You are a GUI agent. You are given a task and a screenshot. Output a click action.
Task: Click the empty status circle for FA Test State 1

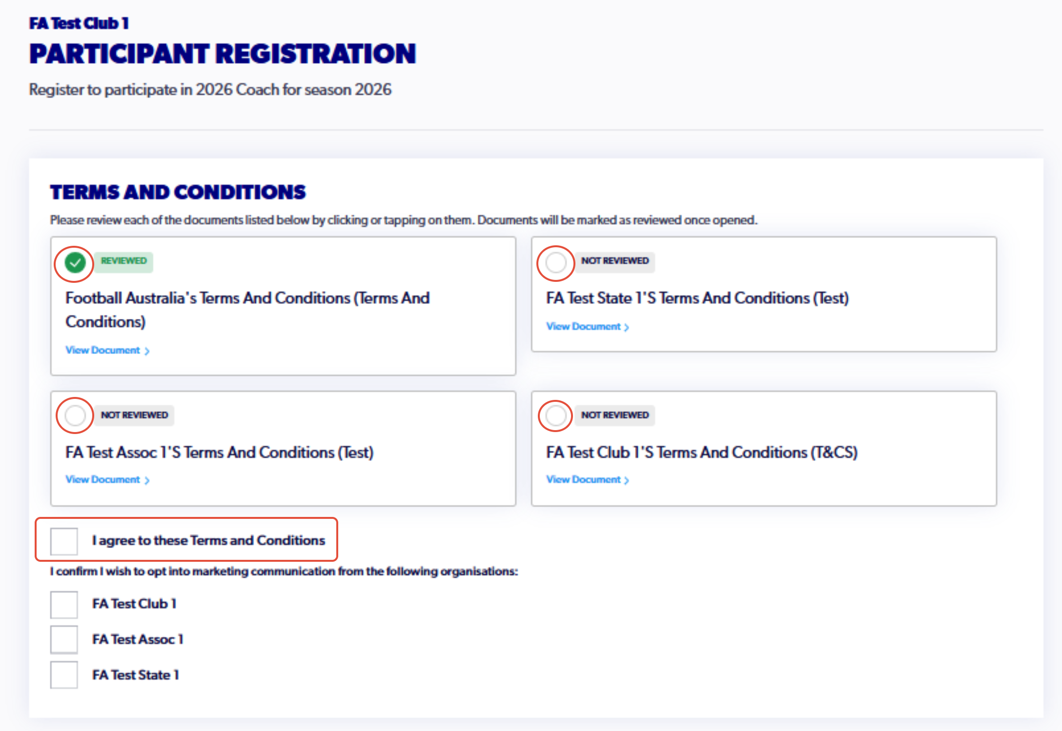[x=555, y=263]
